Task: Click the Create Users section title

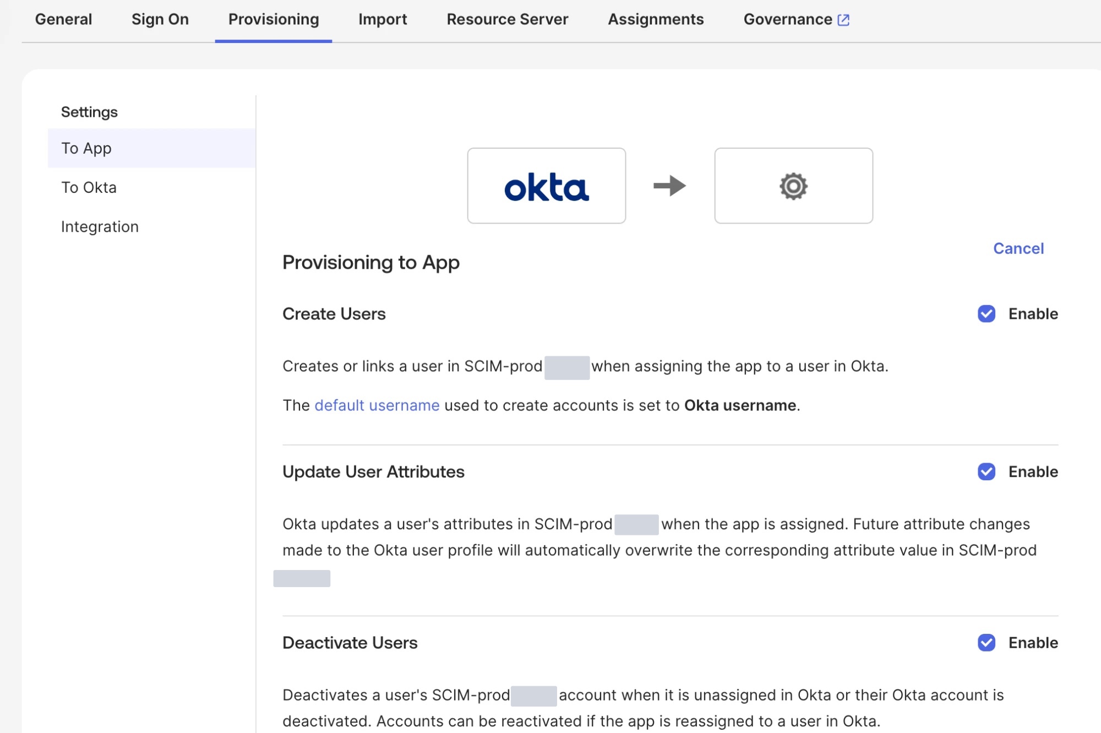Action: tap(334, 314)
